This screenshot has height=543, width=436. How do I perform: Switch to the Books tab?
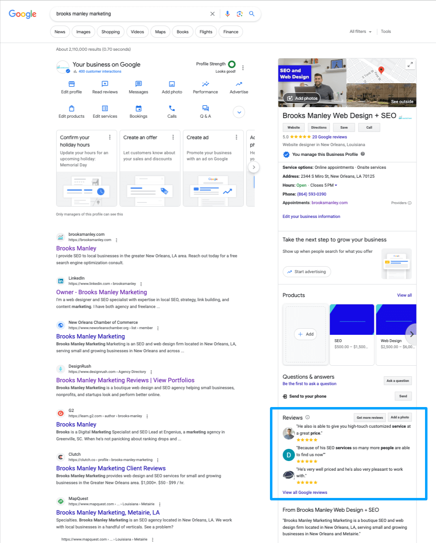click(x=183, y=32)
